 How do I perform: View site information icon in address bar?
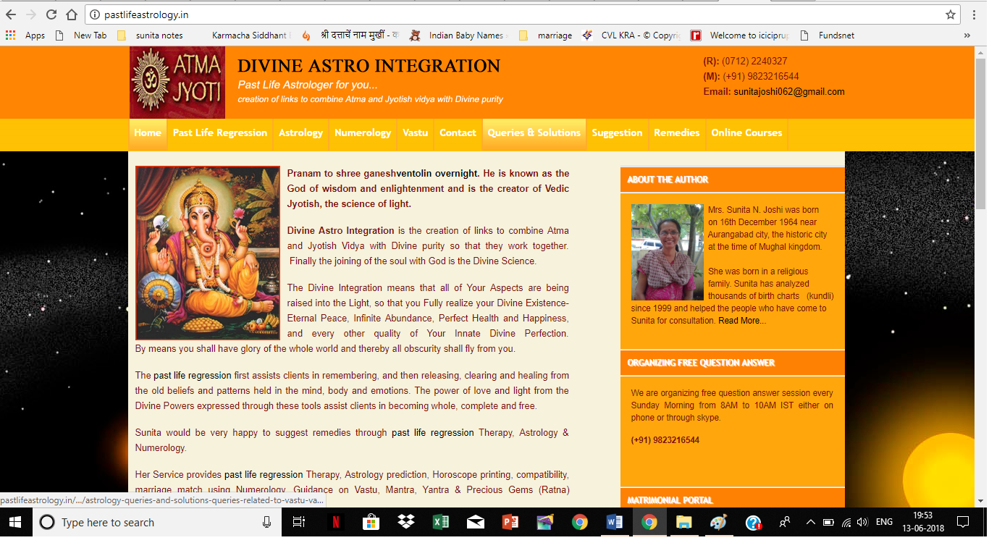[x=95, y=14]
